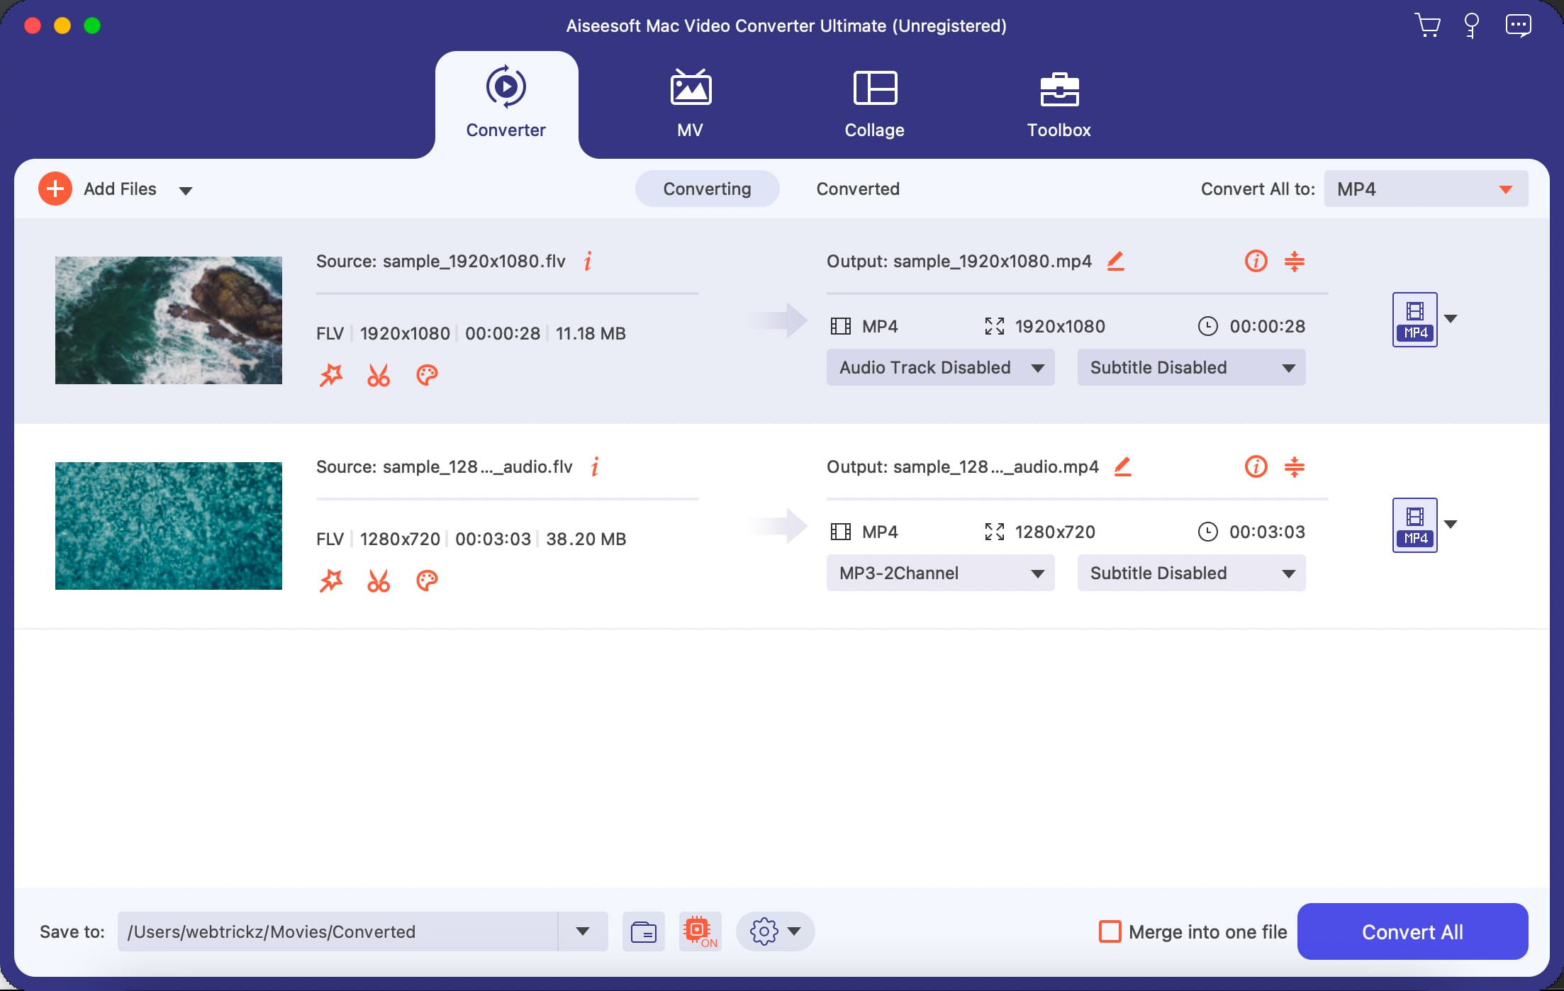Open the shopping cart purchase icon

click(x=1427, y=26)
